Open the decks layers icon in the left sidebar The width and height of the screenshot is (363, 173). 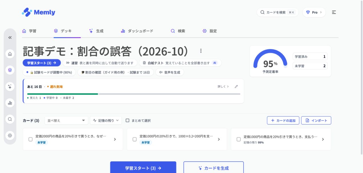[x=10, y=70]
